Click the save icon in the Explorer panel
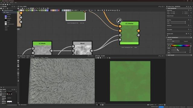193x108 pixels. click(1, 8)
